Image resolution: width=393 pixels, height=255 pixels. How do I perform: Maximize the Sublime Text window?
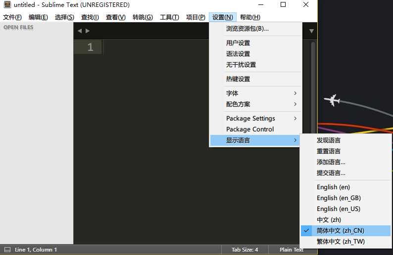click(283, 4)
